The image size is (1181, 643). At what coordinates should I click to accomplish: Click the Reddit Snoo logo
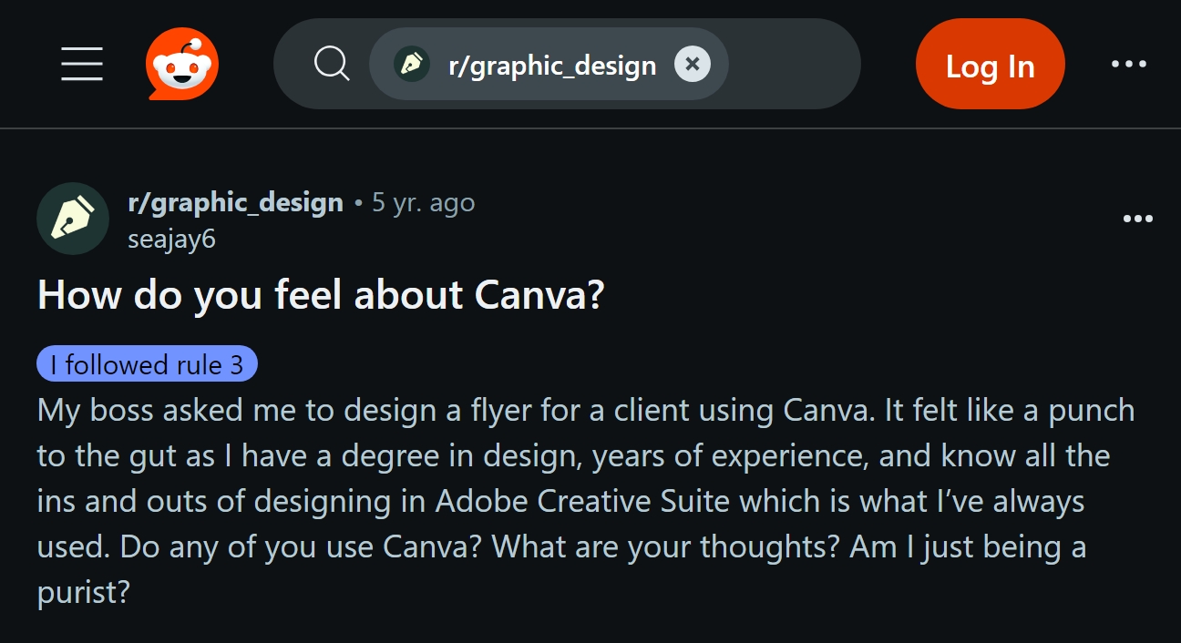[x=182, y=64]
